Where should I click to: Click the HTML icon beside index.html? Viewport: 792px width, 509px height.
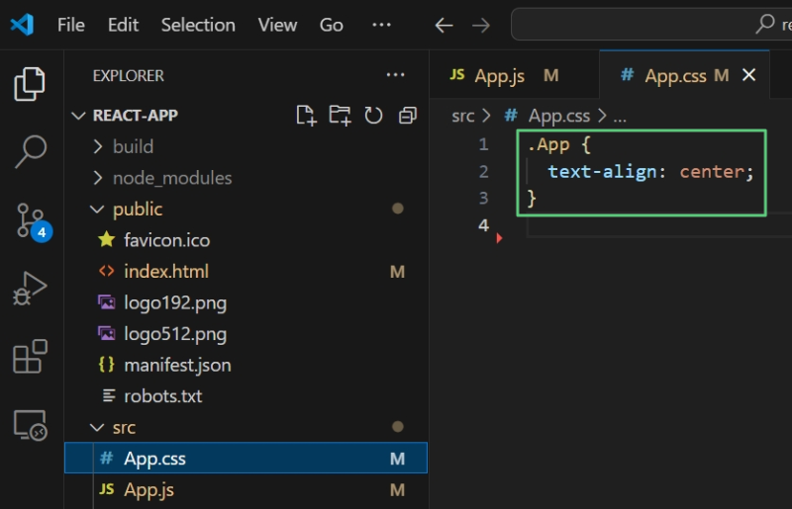(x=107, y=271)
